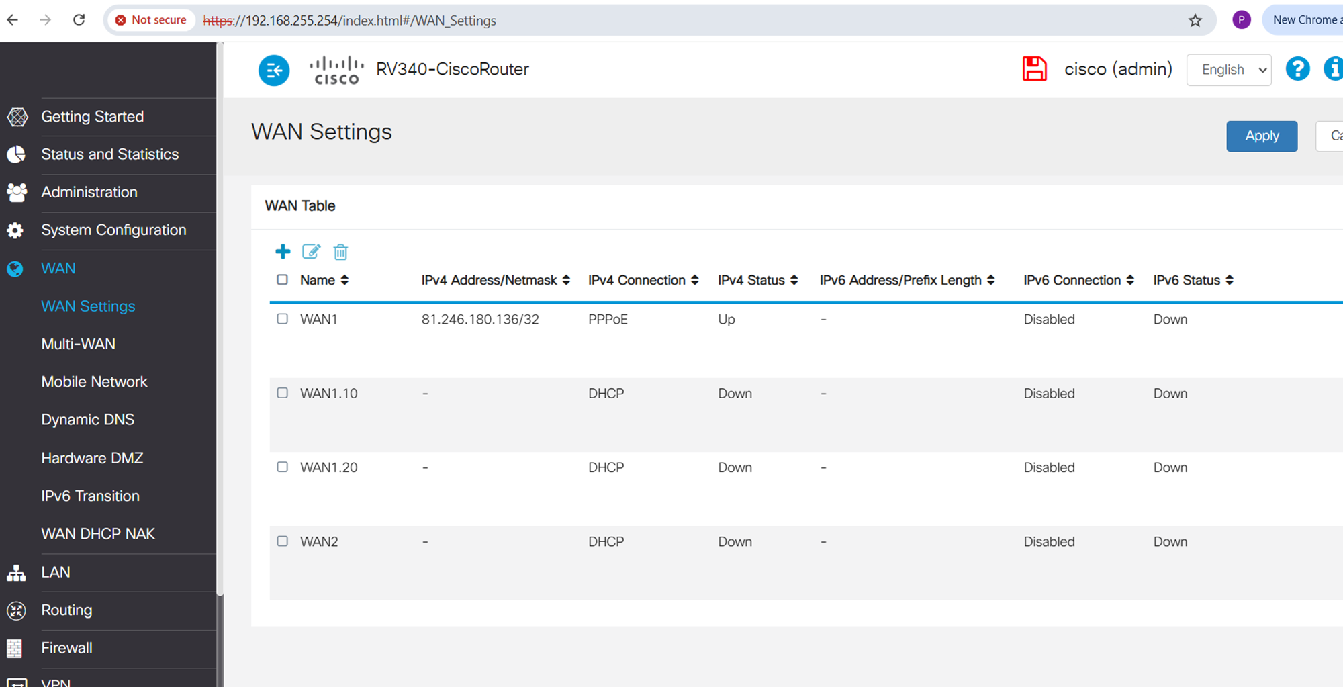
Task: Check the WAN1.10 row checkbox
Action: click(x=283, y=393)
